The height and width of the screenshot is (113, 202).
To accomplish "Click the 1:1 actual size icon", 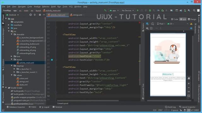I will click(x=189, y=92).
